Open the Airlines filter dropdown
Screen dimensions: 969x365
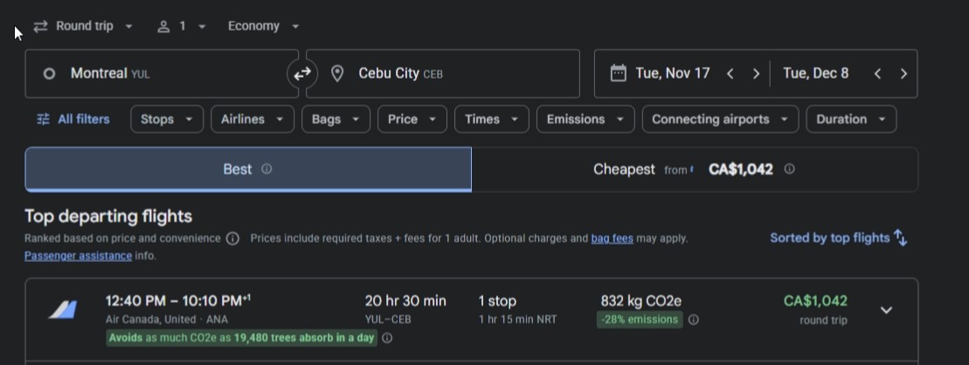pyautogui.click(x=253, y=120)
